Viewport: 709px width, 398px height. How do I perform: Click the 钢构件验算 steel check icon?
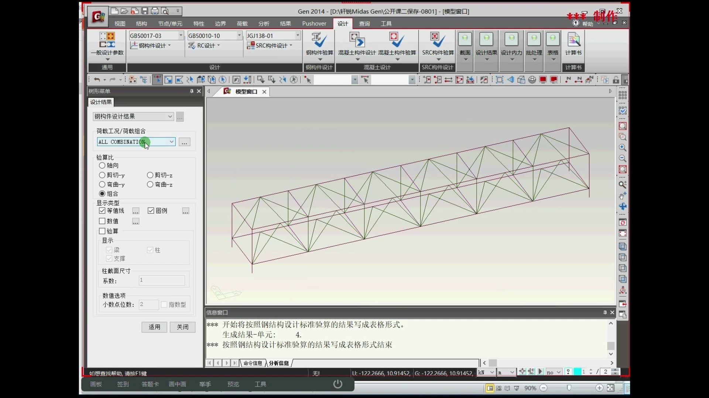pyautogui.click(x=319, y=41)
